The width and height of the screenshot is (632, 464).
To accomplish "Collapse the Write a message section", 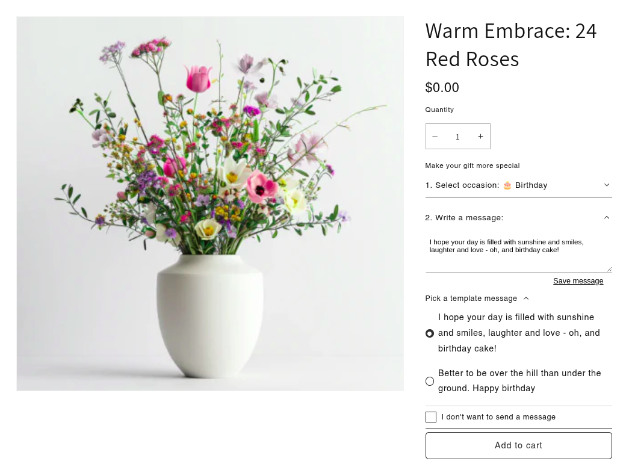I will tap(464, 218).
